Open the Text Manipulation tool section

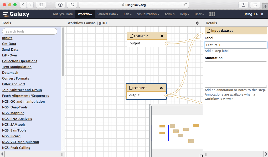pos(17,67)
